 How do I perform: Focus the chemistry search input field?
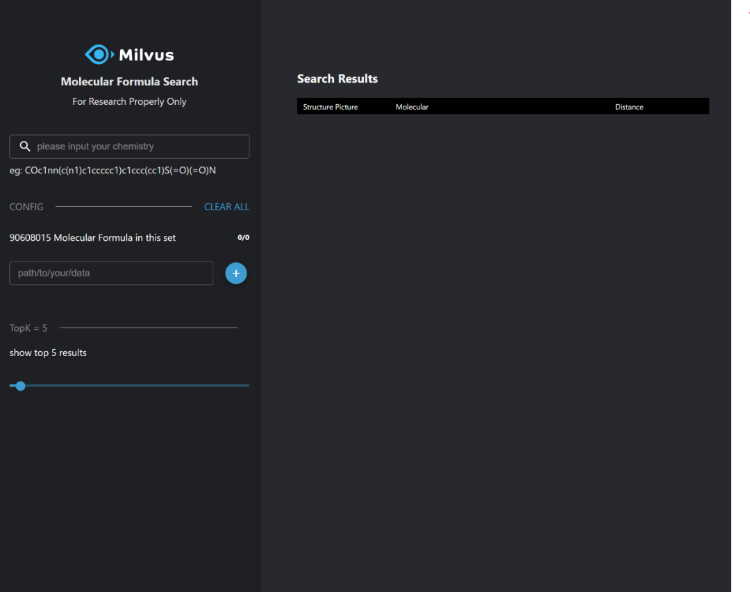tap(129, 146)
